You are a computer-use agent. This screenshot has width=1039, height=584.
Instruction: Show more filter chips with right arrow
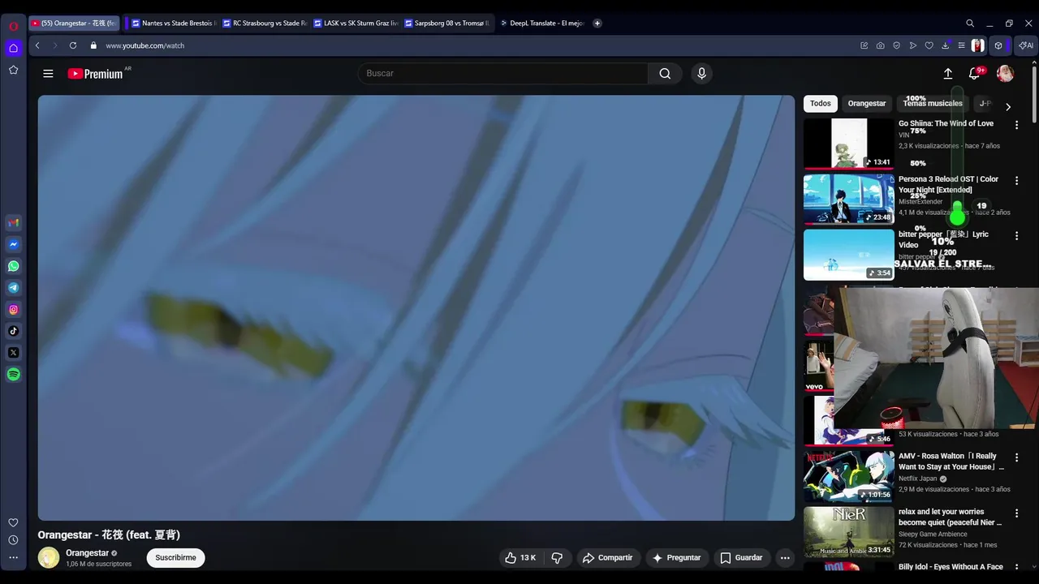click(1008, 106)
